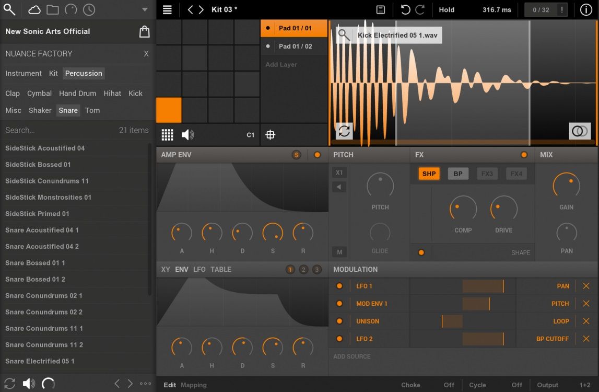Toggle pad audition speaker icon

pyautogui.click(x=187, y=135)
